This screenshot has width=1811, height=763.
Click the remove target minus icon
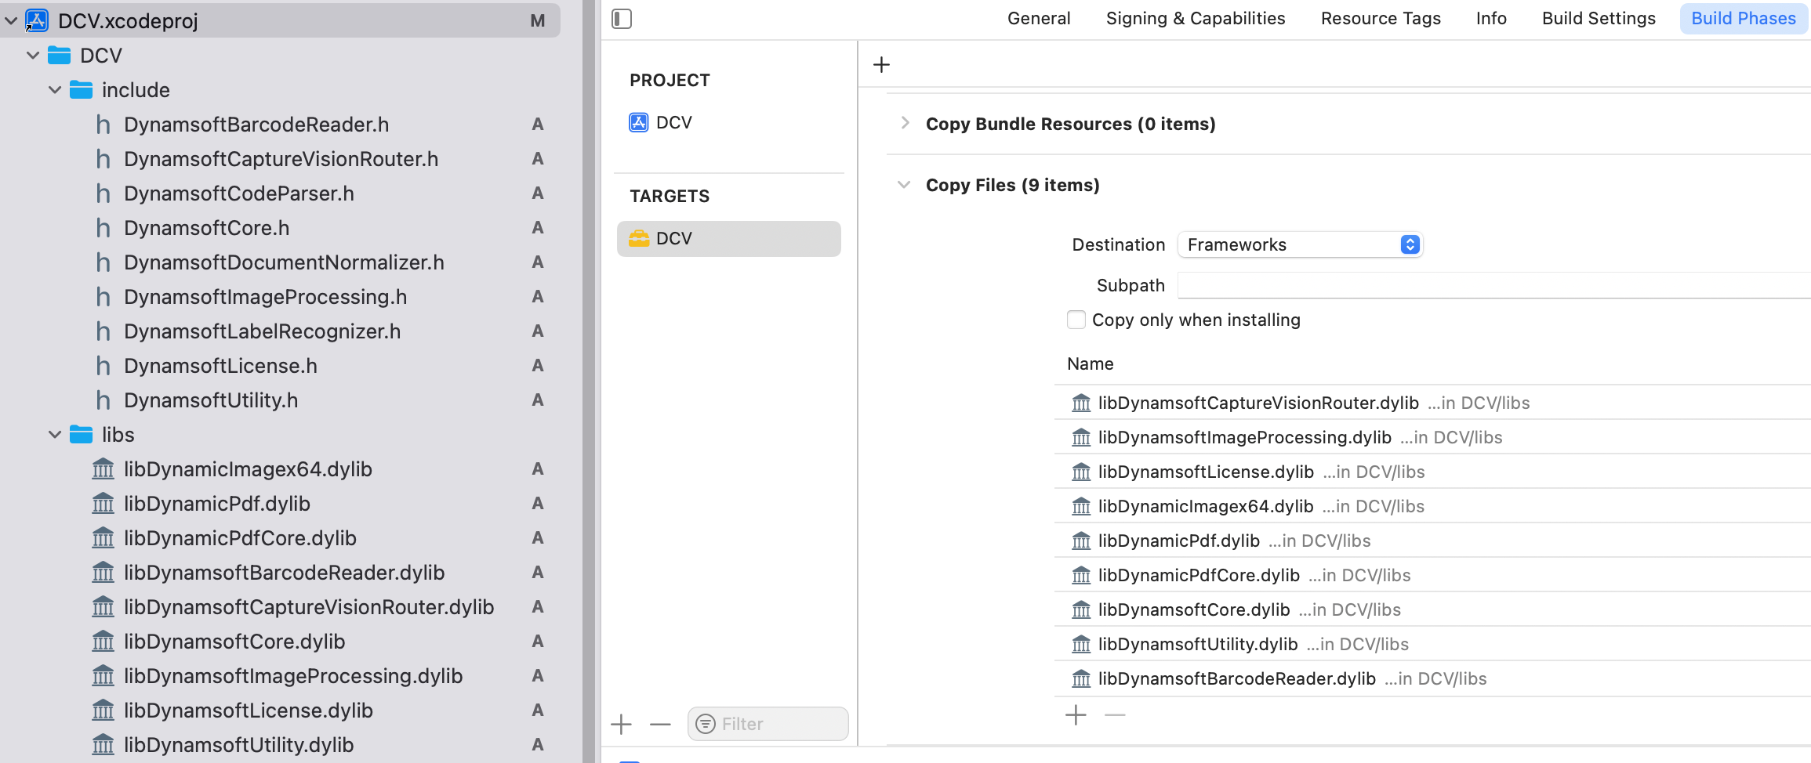click(660, 725)
